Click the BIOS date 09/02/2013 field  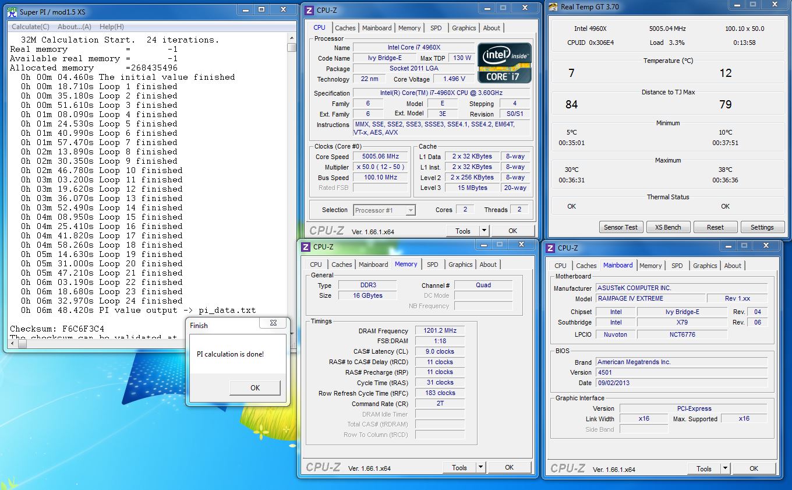[681, 383]
